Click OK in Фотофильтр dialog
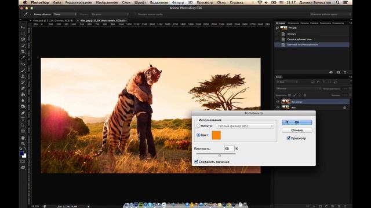 [297, 122]
